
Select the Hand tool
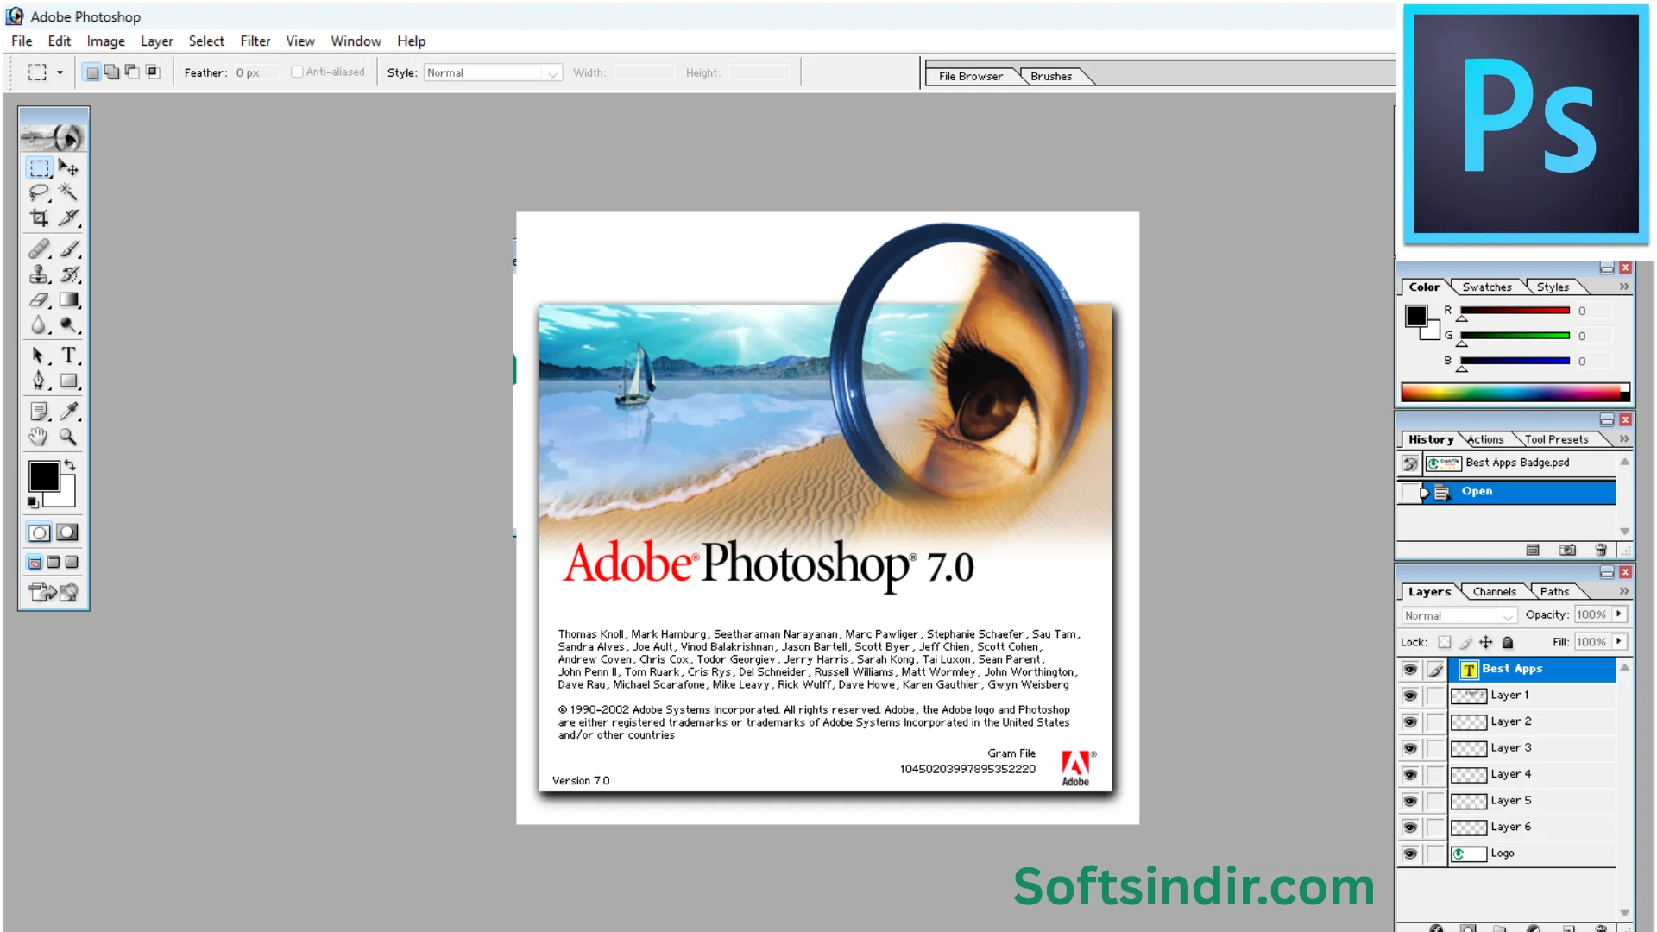pos(39,437)
